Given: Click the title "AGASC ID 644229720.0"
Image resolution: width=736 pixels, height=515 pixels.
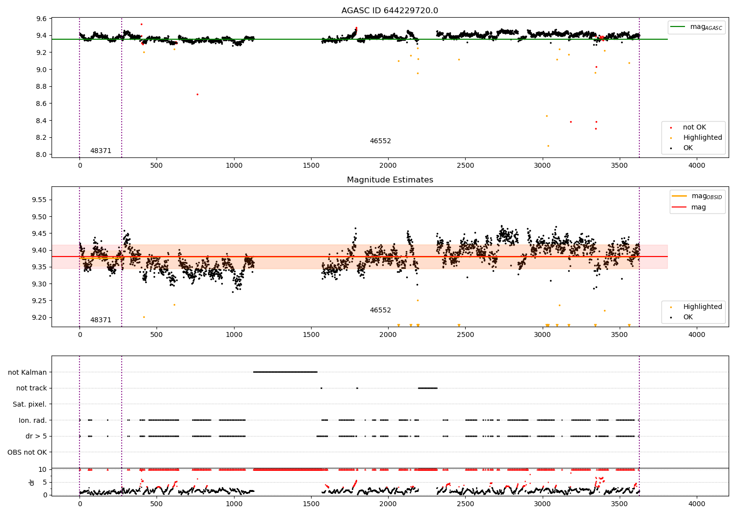Looking at the screenshot, I should click(390, 11).
